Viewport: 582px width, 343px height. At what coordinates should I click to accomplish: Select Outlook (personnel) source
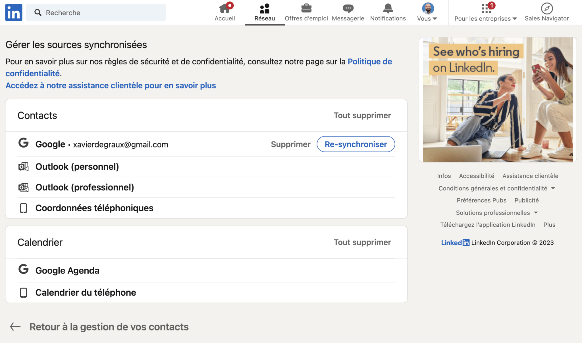[x=77, y=167]
